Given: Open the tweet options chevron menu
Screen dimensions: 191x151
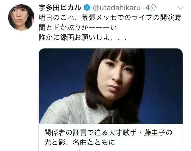Looking at the screenshot, I should tap(180, 8).
